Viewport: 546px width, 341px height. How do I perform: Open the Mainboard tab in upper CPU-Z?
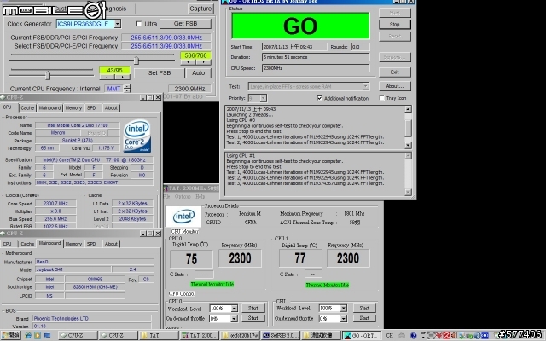[x=49, y=108]
